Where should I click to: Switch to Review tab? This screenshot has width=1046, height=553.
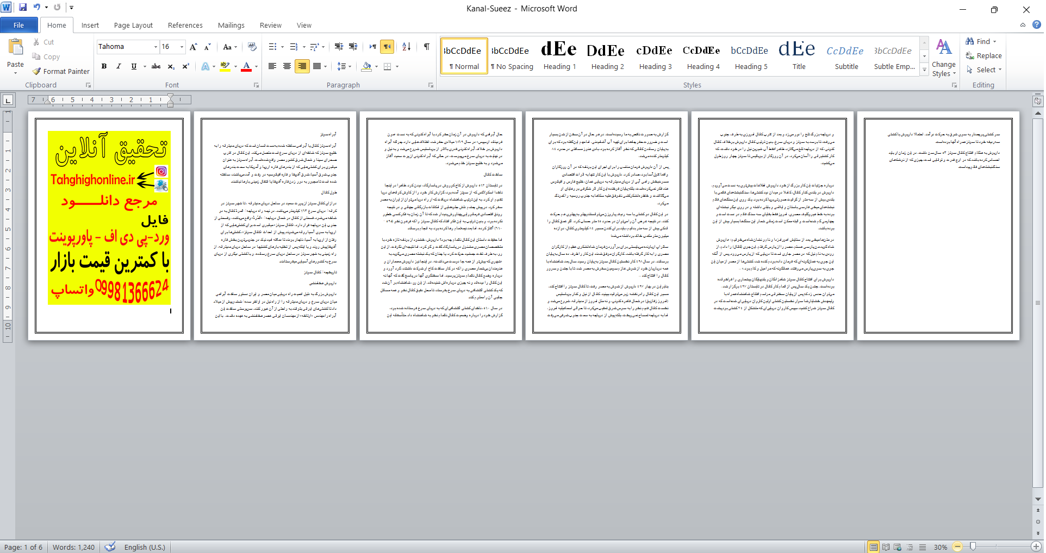271,25
